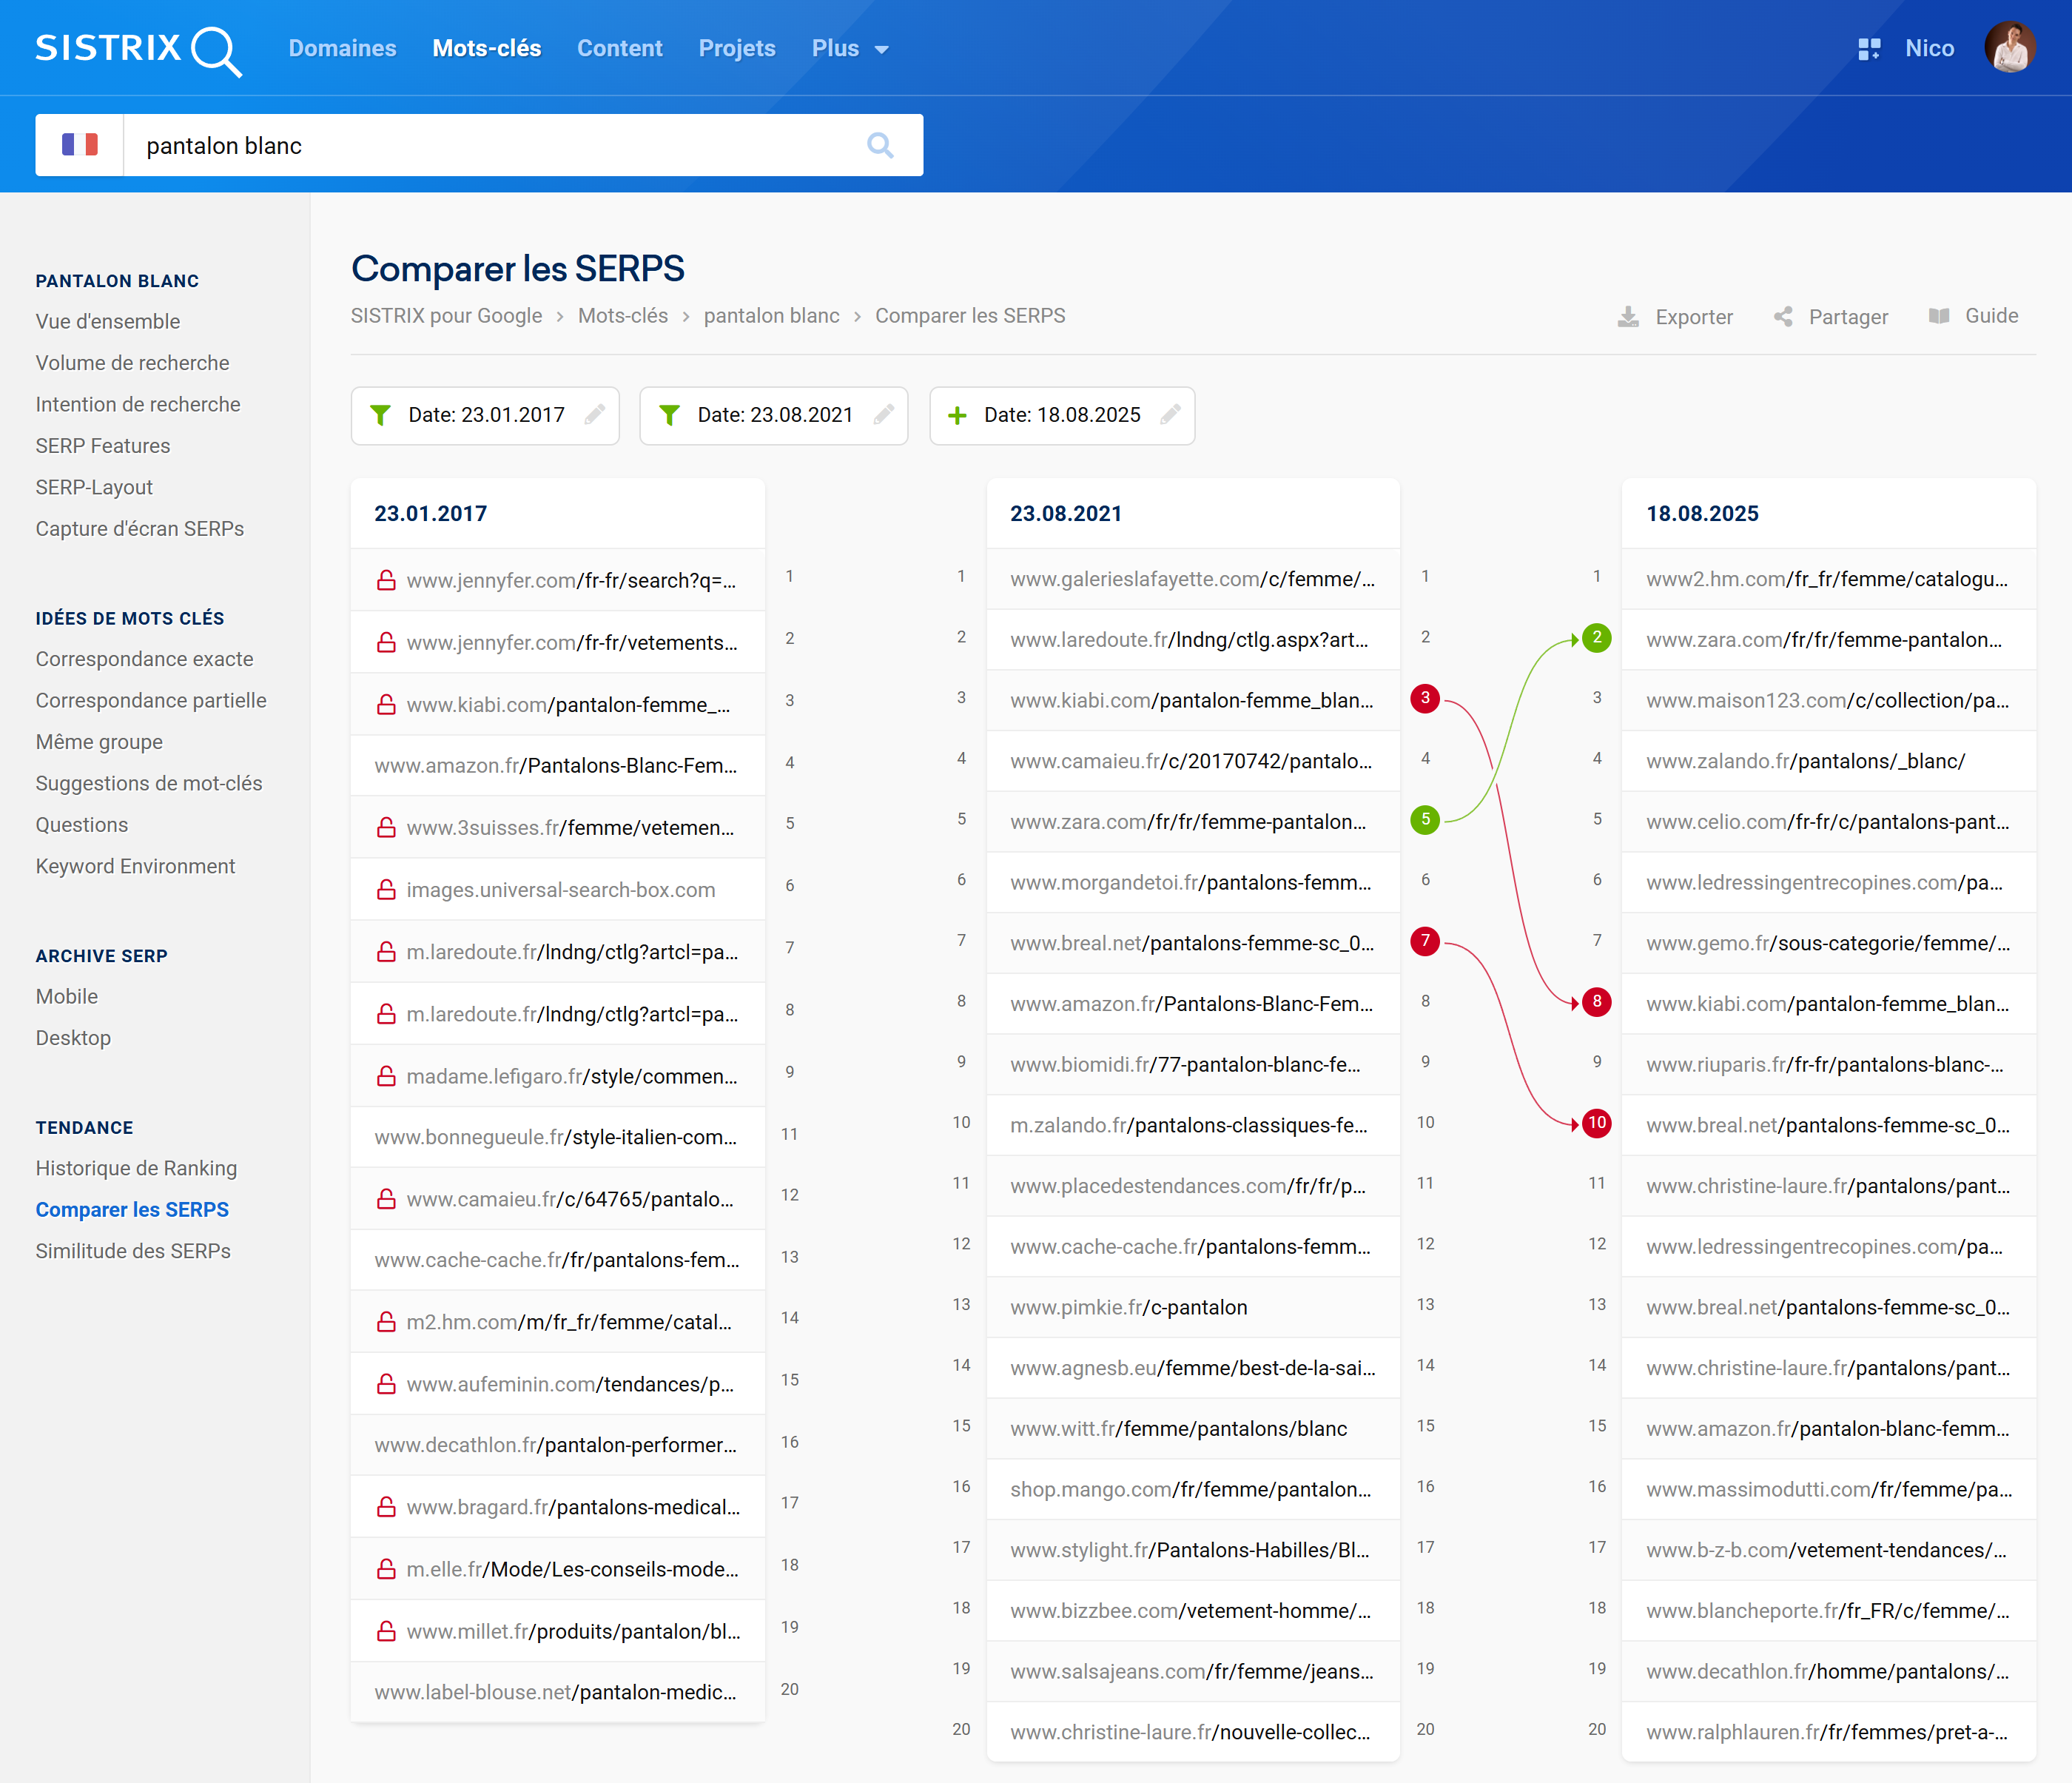Open Correspondance partielle
The image size is (2072, 1783).
click(151, 700)
